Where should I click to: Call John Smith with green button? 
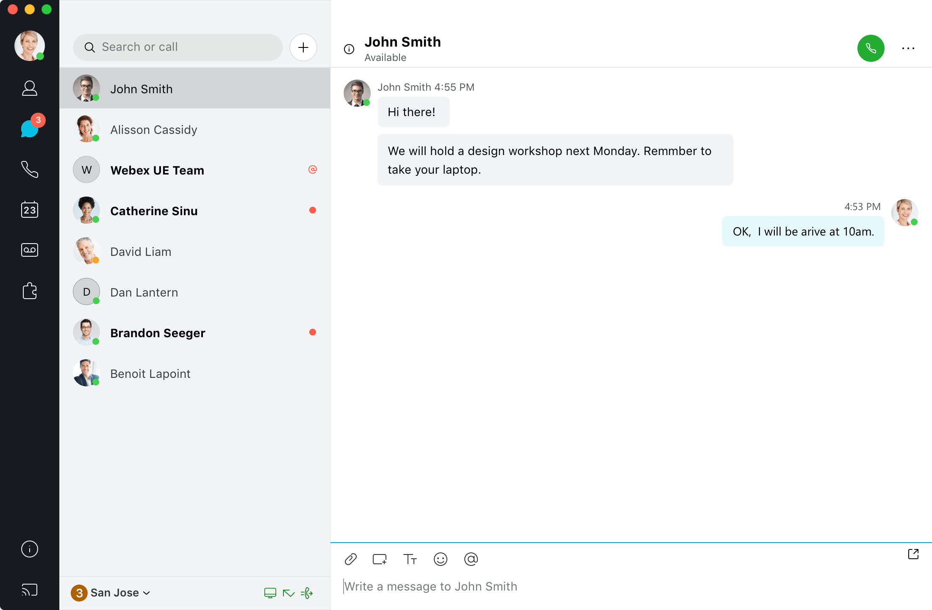point(871,48)
